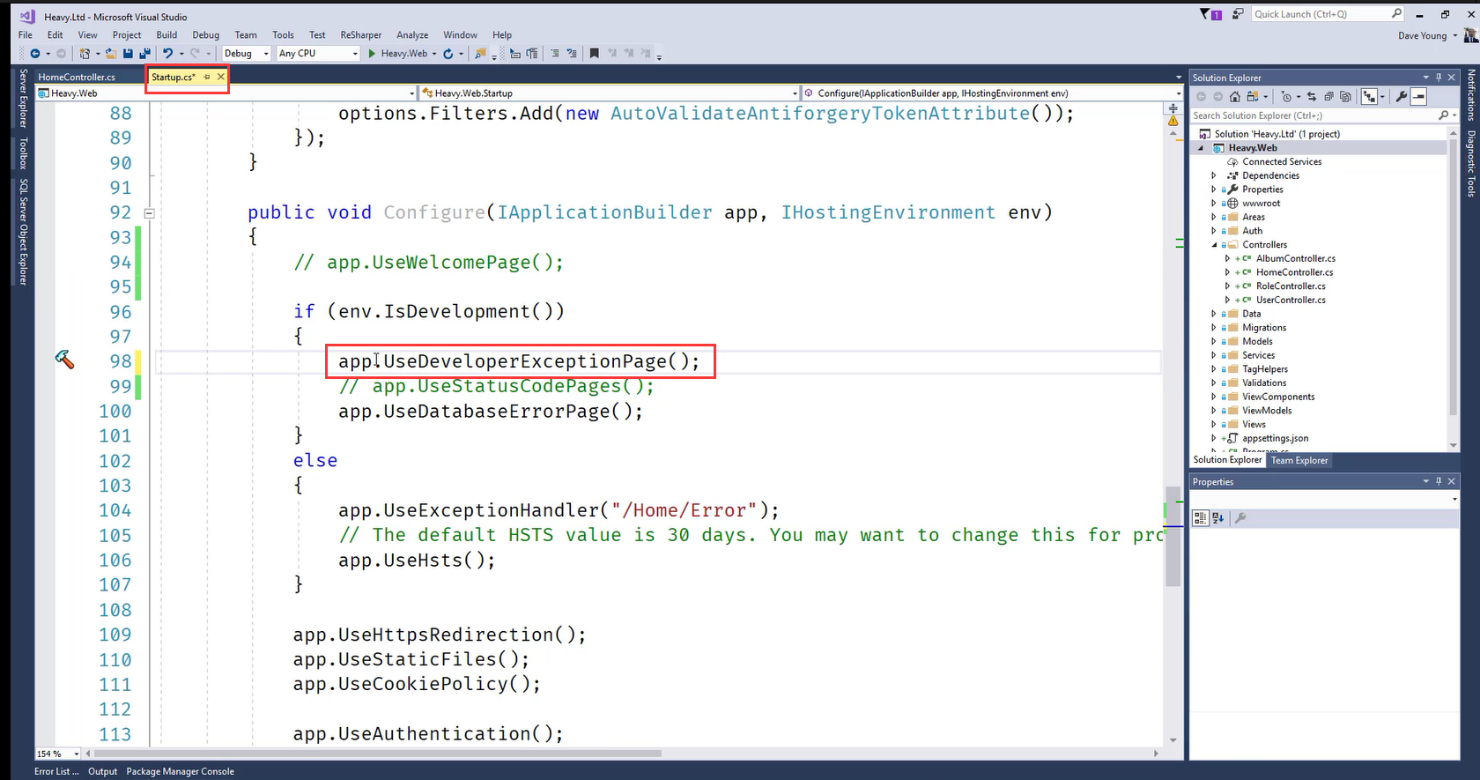Click the Categorized icon in Properties panel
Viewport: 1480px width, 780px height.
click(1200, 518)
